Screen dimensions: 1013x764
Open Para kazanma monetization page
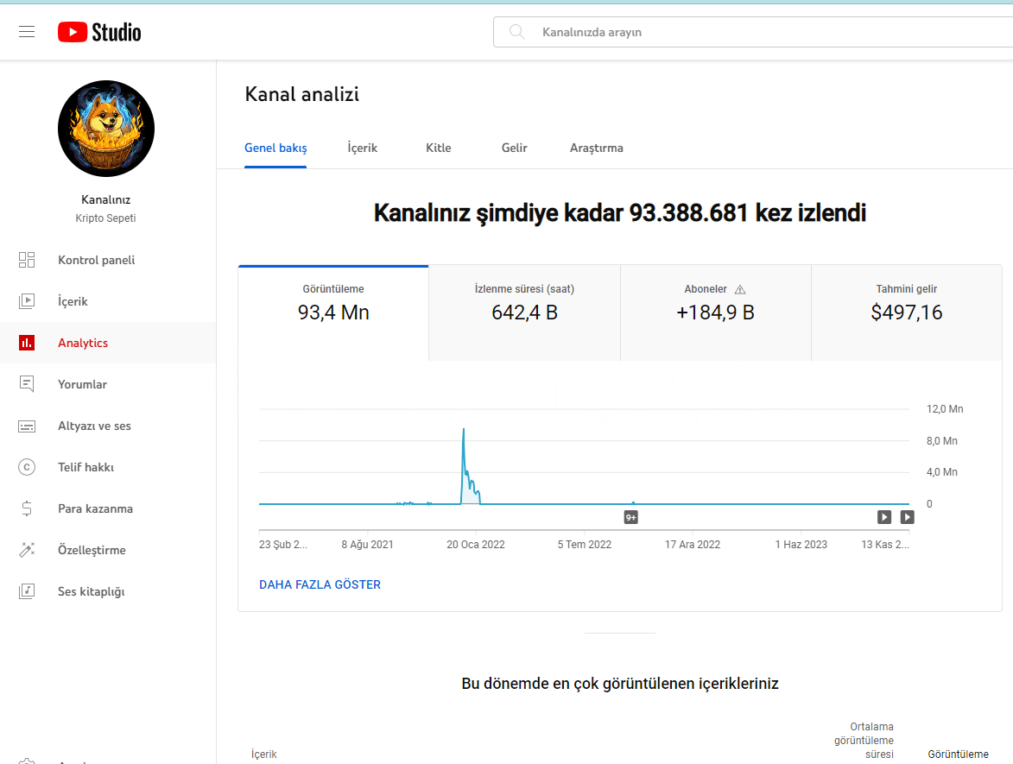[95, 508]
